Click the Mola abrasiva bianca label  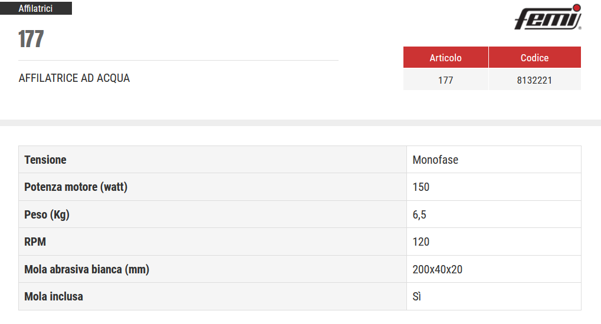pyautogui.click(x=87, y=269)
